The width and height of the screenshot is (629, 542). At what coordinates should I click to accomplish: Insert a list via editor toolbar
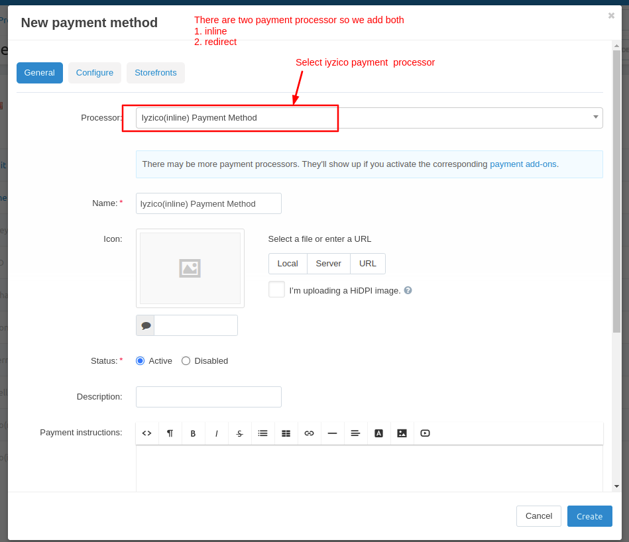coord(262,433)
